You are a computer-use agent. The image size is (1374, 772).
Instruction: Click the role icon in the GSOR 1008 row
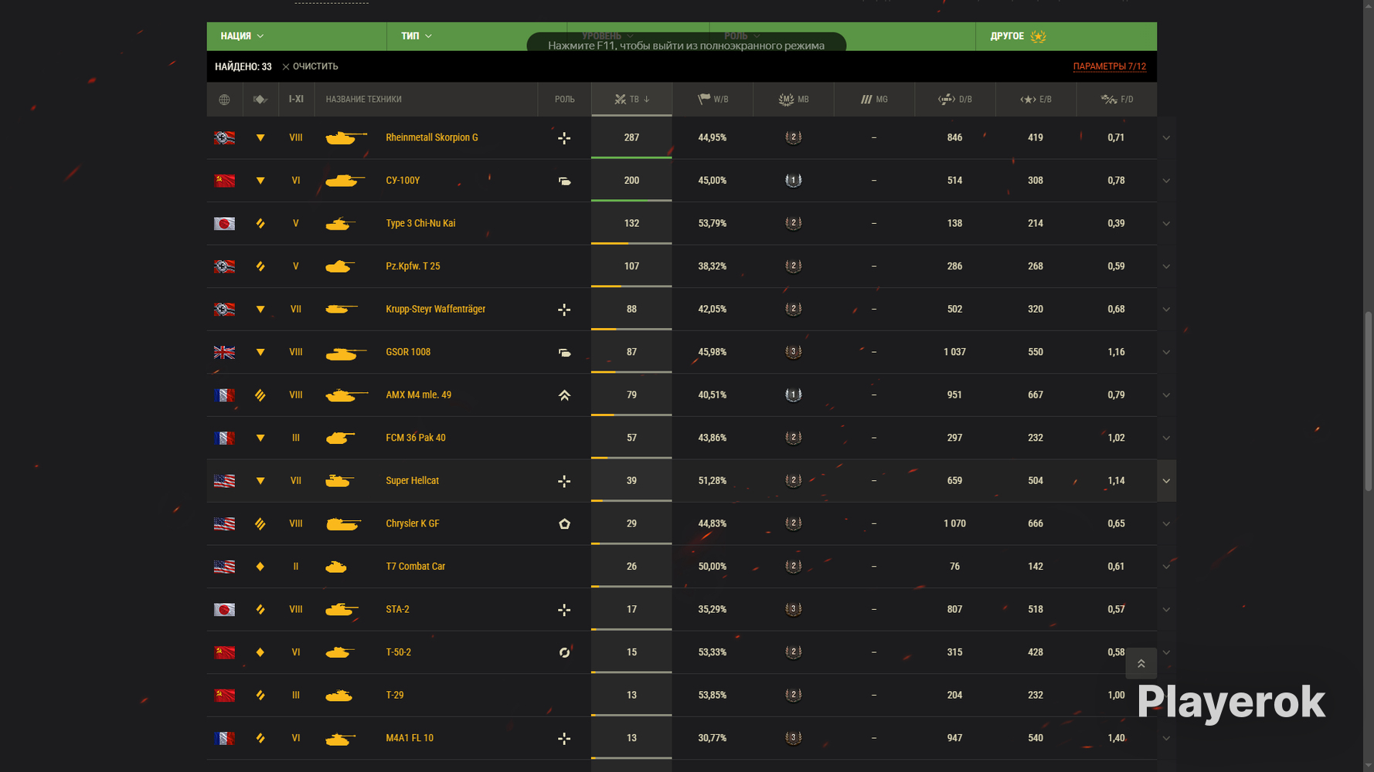pyautogui.click(x=564, y=353)
